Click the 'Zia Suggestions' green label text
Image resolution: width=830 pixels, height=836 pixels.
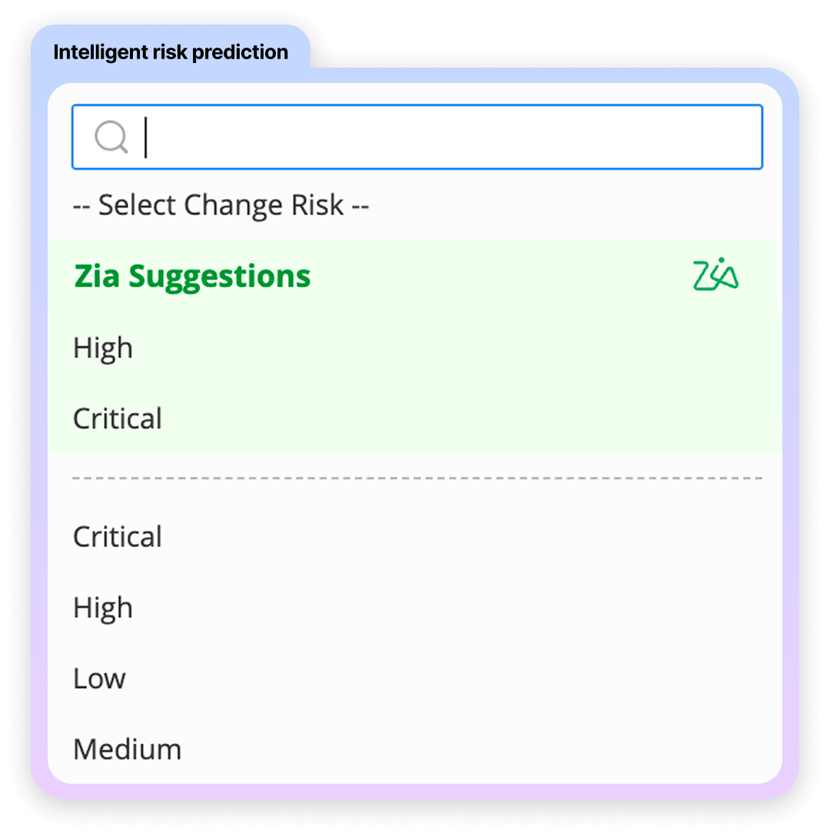(x=191, y=277)
